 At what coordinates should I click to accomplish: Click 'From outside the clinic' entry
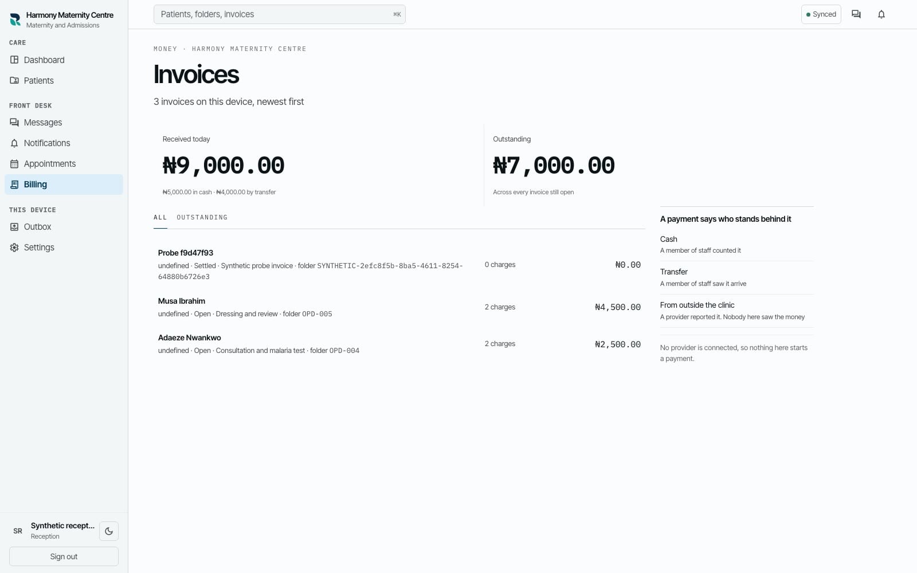click(736, 311)
